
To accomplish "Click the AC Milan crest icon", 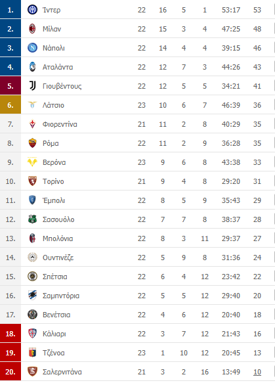I will (32, 29).
